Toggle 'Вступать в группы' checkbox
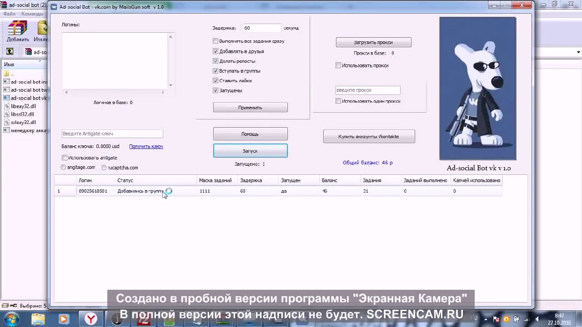 point(216,71)
